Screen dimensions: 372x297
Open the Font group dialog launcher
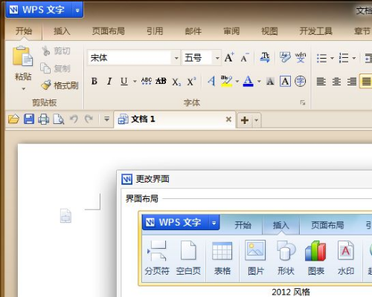303,102
